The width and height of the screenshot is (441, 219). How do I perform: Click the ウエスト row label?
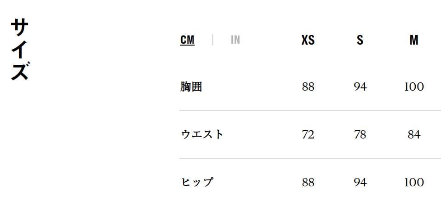click(202, 134)
